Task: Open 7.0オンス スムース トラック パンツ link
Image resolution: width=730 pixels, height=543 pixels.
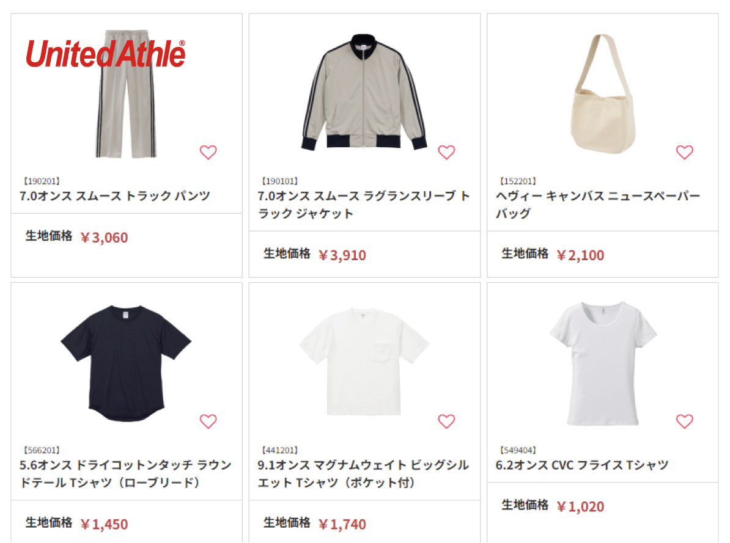Action: (x=115, y=196)
